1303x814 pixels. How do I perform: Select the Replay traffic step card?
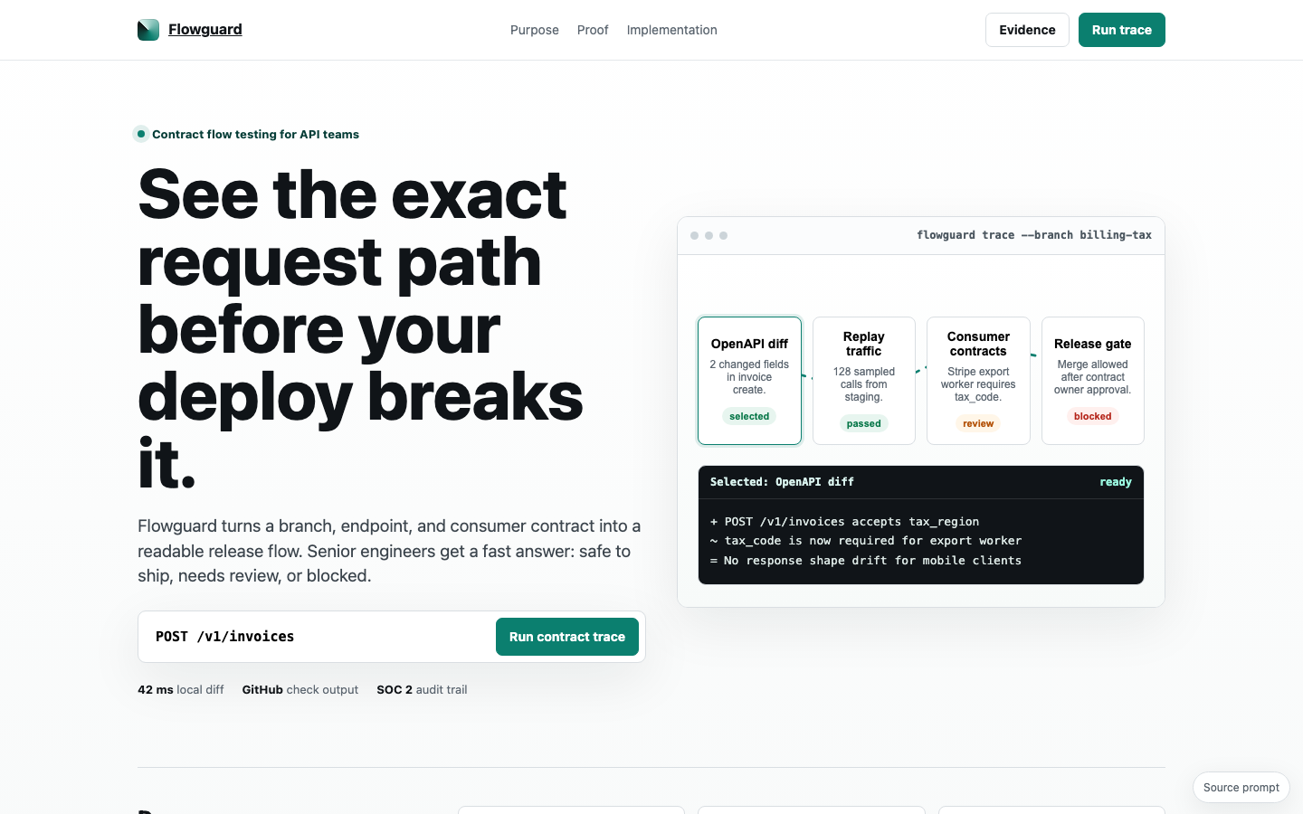864,381
